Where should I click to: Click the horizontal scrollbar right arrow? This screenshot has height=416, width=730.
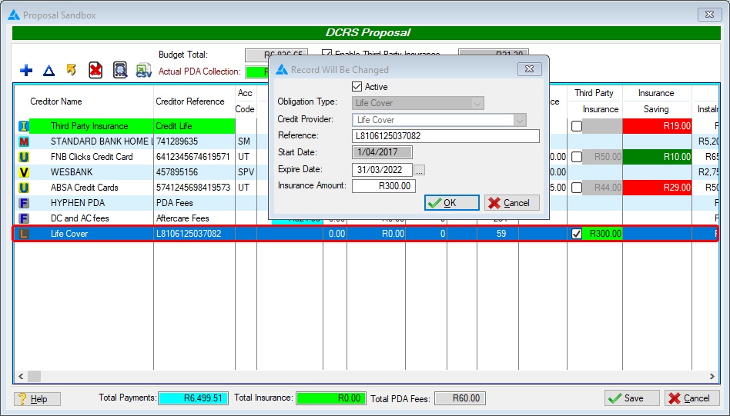pyautogui.click(x=713, y=376)
